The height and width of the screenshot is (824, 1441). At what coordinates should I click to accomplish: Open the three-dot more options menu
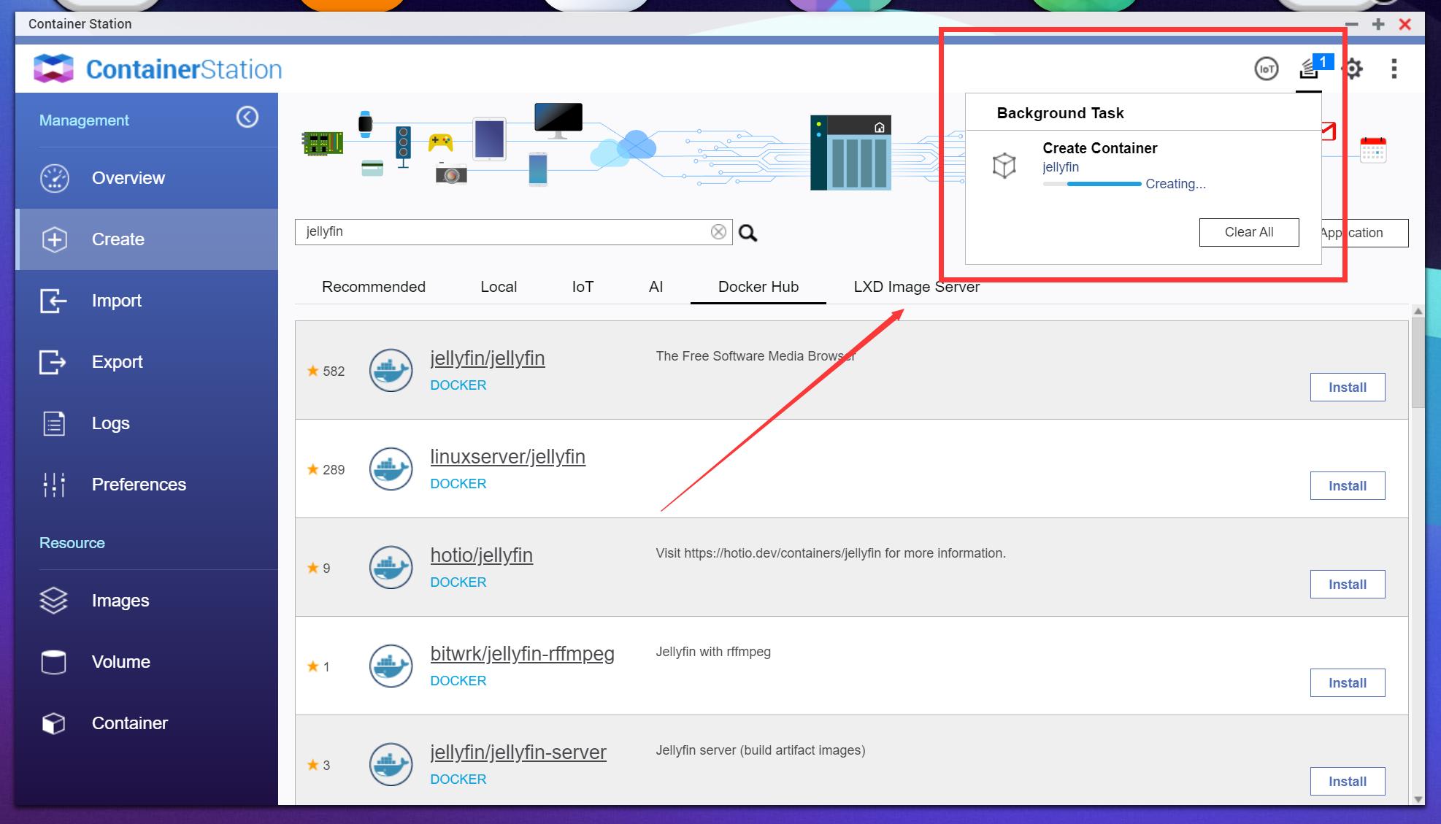point(1394,69)
